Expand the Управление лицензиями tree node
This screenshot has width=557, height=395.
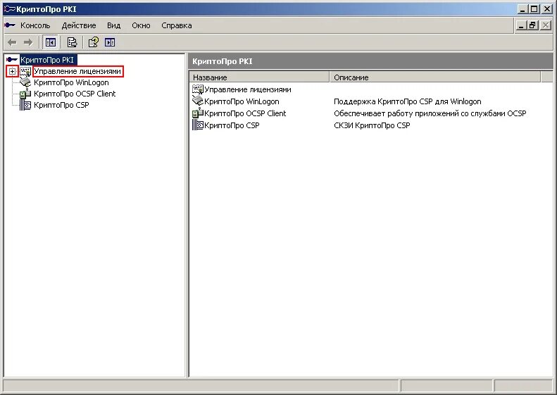pos(13,71)
